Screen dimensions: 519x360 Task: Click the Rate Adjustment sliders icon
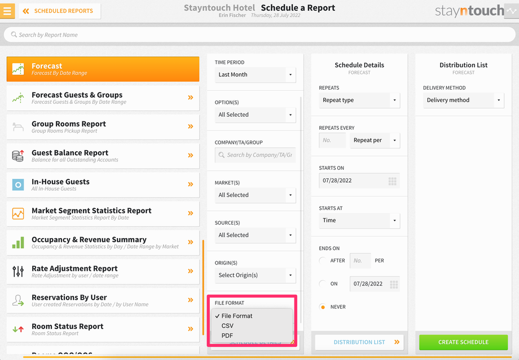18,271
